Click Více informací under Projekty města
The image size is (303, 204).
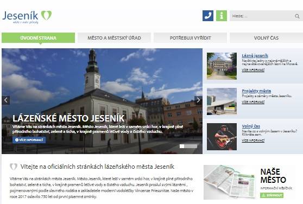[253, 102]
